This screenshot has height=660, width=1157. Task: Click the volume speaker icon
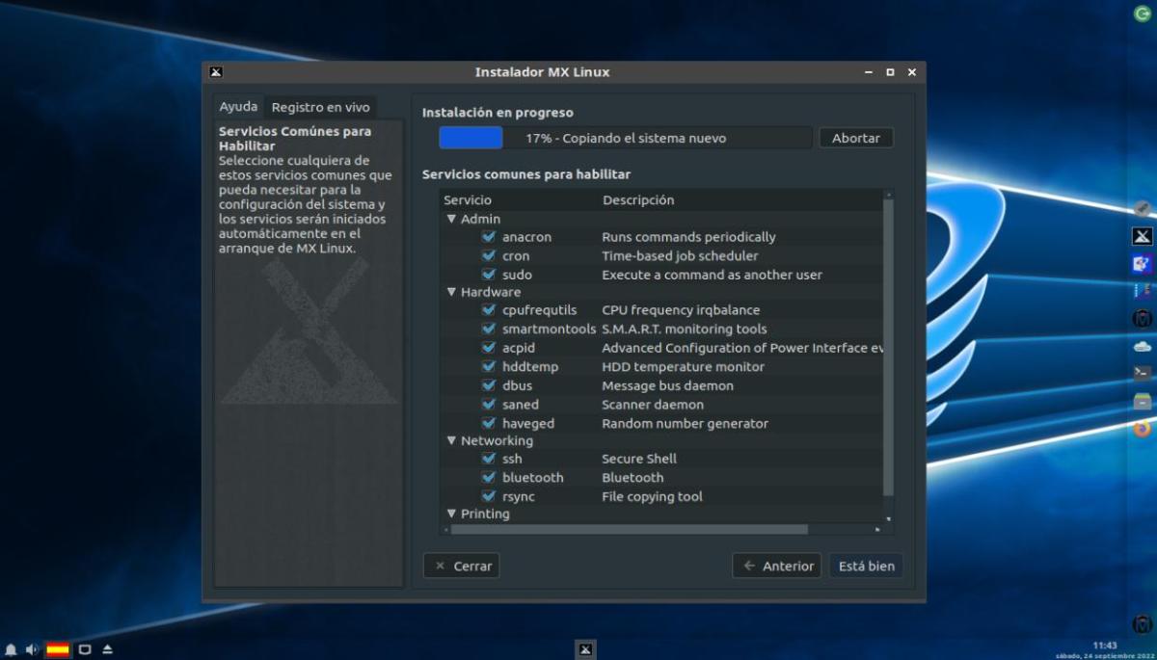click(x=32, y=649)
